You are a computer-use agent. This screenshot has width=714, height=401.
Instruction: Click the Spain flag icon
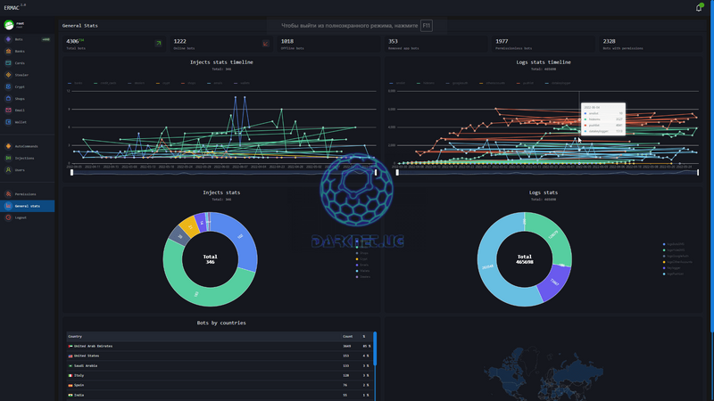[71, 386]
